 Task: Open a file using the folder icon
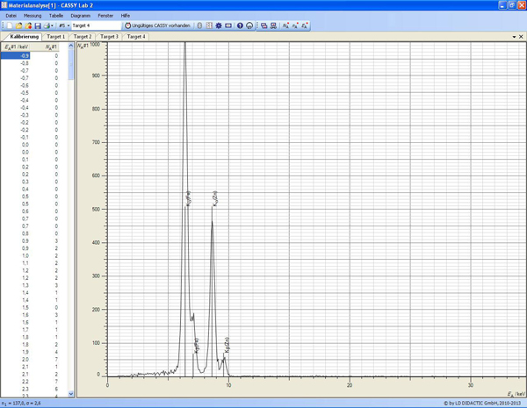tap(18, 25)
